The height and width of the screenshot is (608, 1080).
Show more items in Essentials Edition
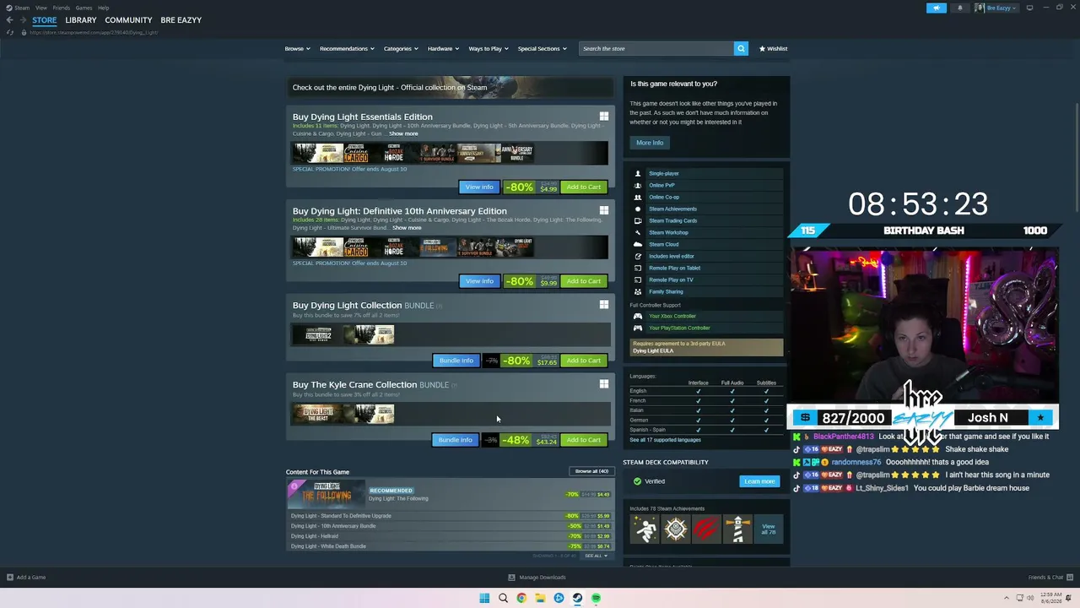pos(403,133)
